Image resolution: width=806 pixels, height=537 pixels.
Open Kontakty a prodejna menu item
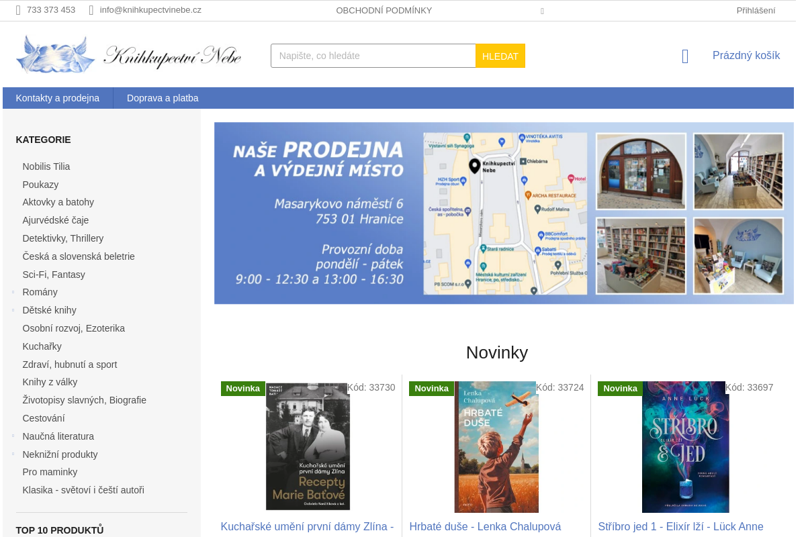[x=58, y=98]
